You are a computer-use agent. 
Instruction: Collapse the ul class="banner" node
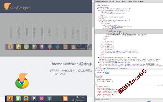click(100, 22)
